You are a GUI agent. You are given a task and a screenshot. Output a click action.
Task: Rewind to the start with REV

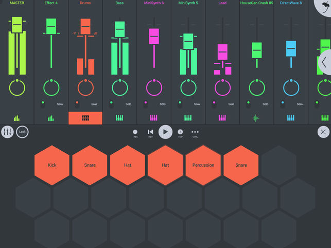pyautogui.click(x=150, y=133)
